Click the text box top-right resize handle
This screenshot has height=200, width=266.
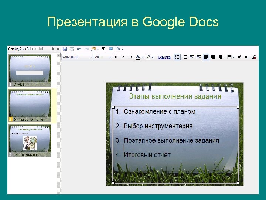click(238, 107)
